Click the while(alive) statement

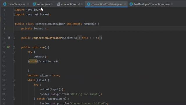click(x=38, y=80)
